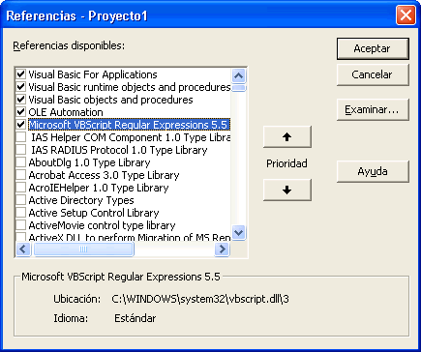Screen dimensions: 421x352
Task: Check IAS RADIUS Protocol 1.0 Type Library
Action: tap(21, 150)
